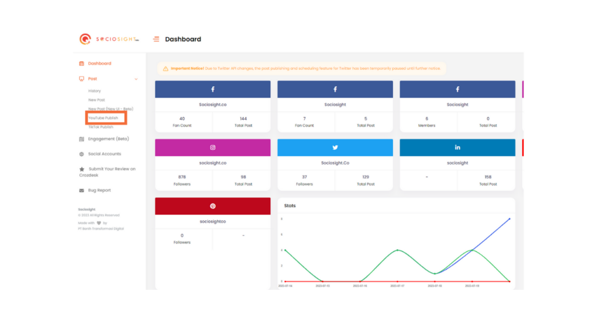Screen dimensions: 599x336
Task: Click the 144 Total Post value
Action: point(243,118)
